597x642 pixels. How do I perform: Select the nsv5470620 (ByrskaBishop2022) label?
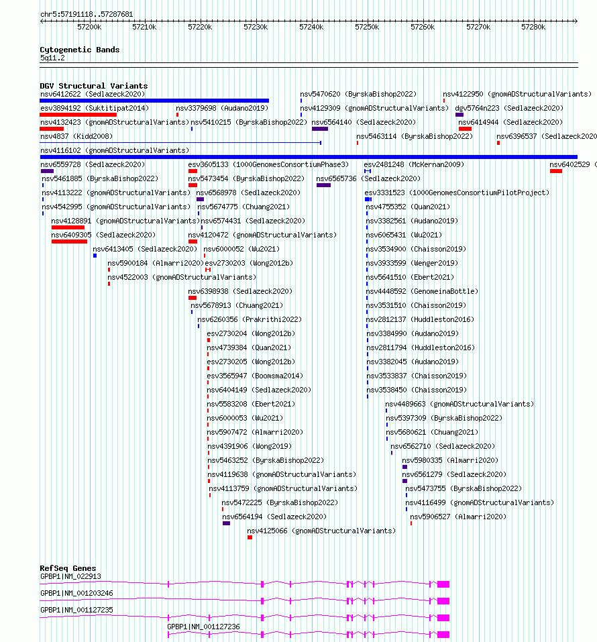[358, 94]
